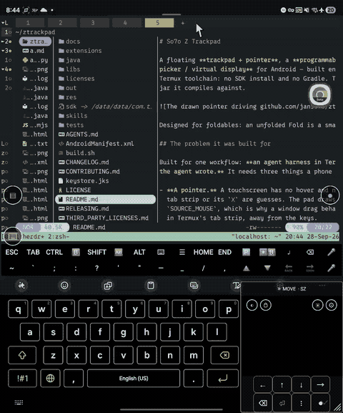This screenshot has width=343, height=413.
Task: Tap the top microphone icon in extra keys
Action: pos(331,253)
